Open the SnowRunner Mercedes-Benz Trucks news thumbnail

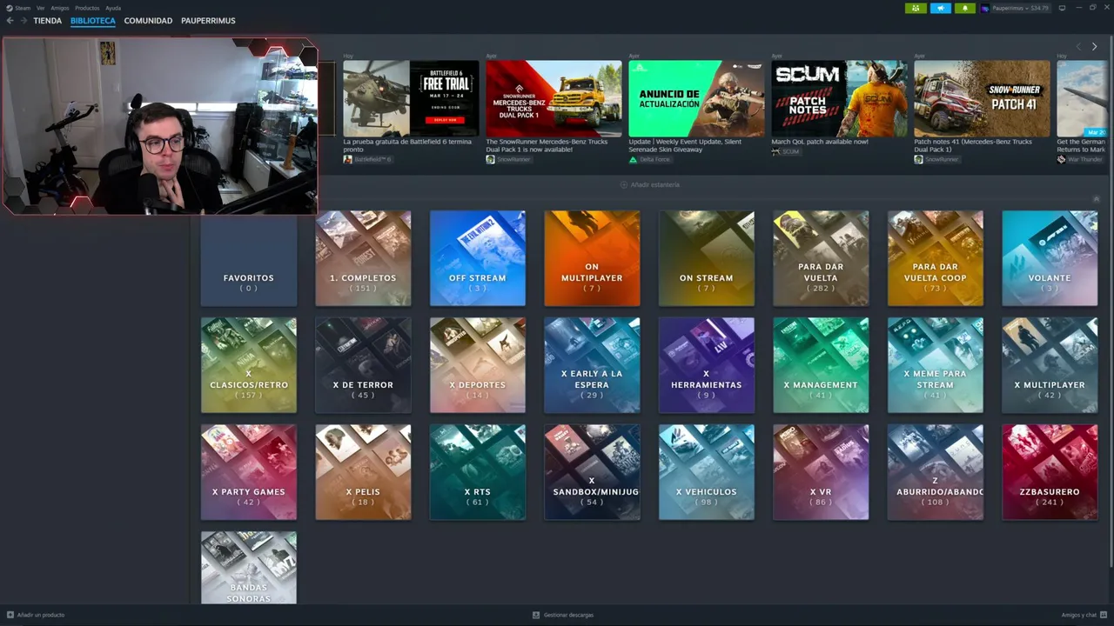coord(554,98)
